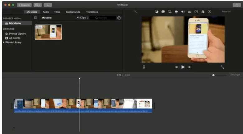The image size is (243, 134).
Task: Select the cropping tool
Action: coord(170,12)
